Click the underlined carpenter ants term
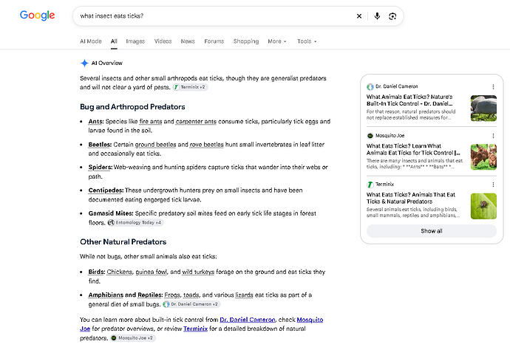Screen dimensions: 510x347 click(196, 122)
